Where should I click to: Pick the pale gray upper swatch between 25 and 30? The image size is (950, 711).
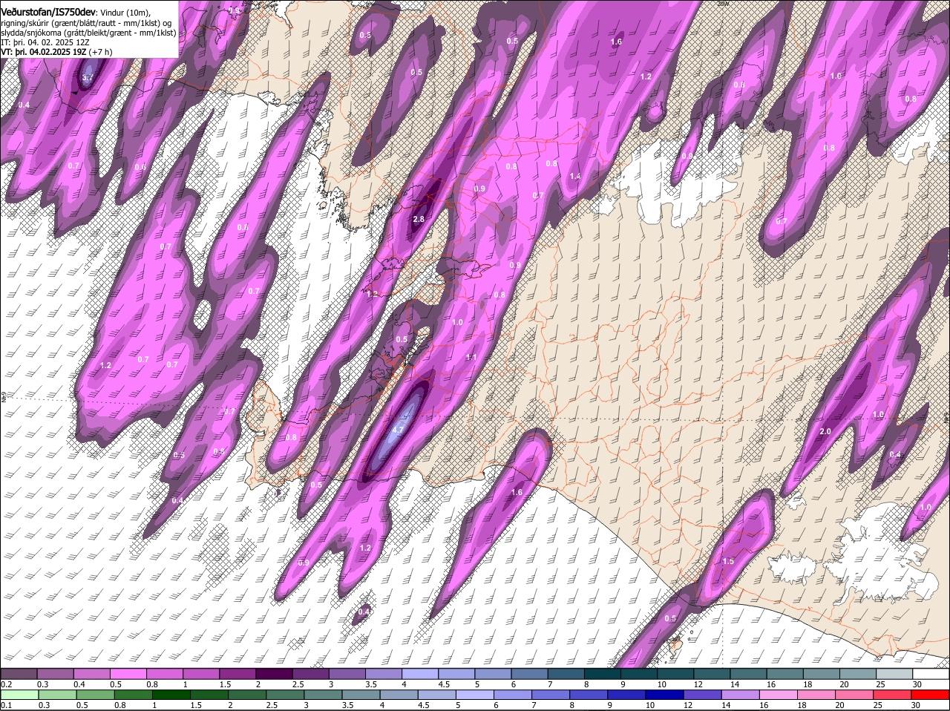[894, 673]
